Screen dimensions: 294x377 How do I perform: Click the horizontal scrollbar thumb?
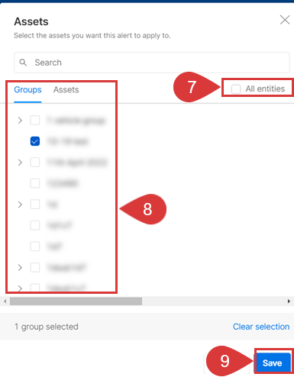tap(76, 301)
